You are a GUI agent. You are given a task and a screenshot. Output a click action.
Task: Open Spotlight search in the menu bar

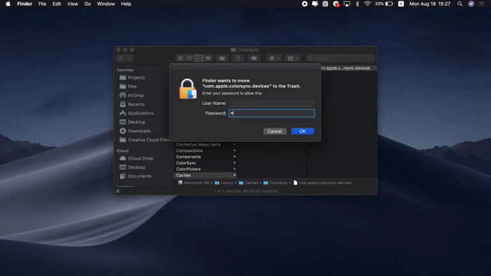point(460,4)
